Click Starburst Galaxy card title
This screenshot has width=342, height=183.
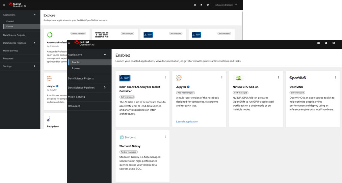(130, 146)
